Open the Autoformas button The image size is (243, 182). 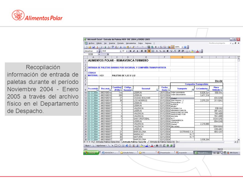101,146
